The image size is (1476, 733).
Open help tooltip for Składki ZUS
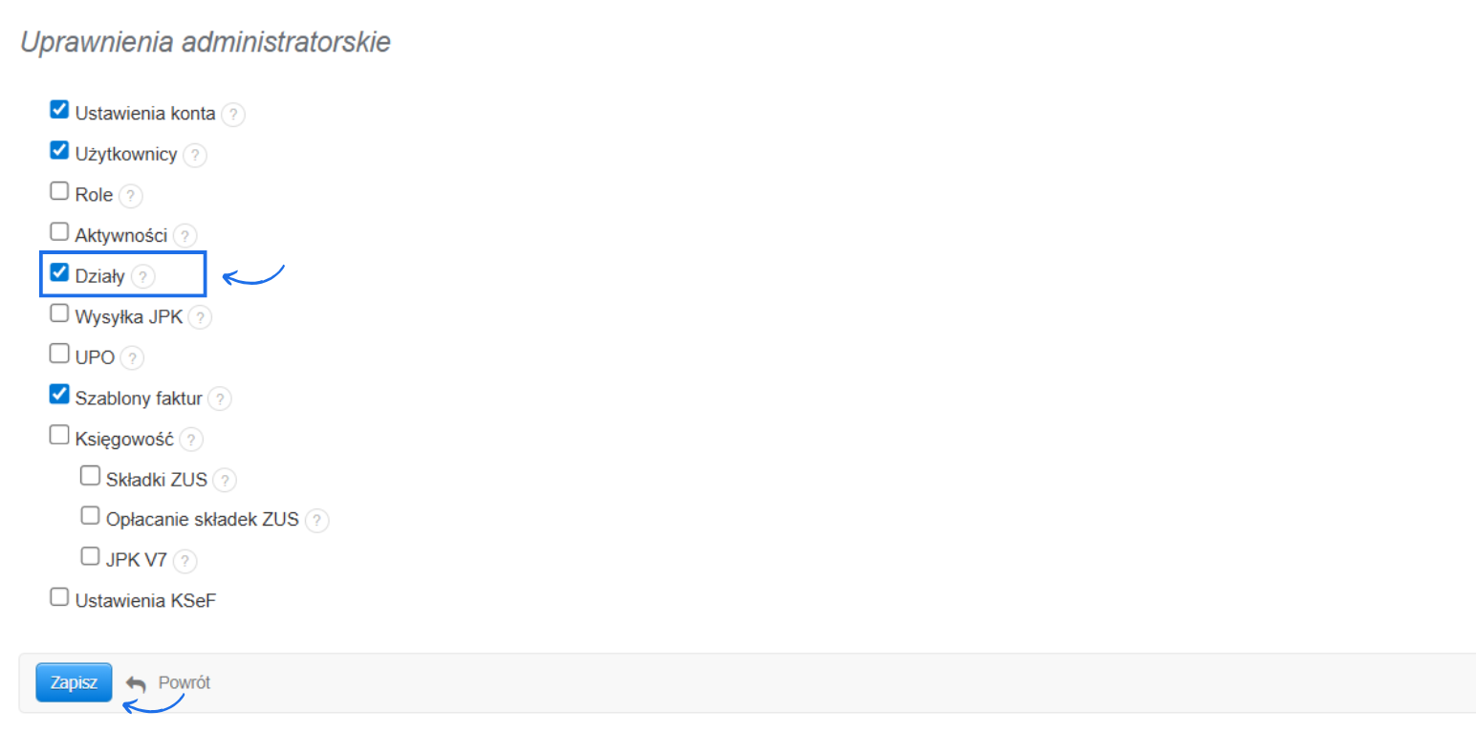tap(226, 480)
